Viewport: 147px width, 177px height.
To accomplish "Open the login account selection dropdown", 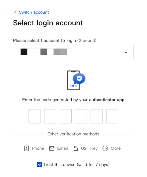I will coord(73,52).
